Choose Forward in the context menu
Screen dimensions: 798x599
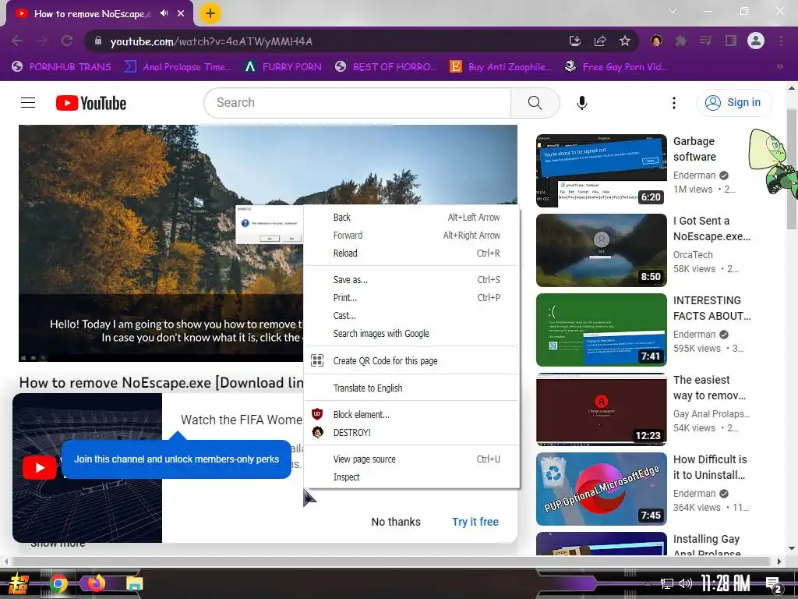(x=411, y=236)
